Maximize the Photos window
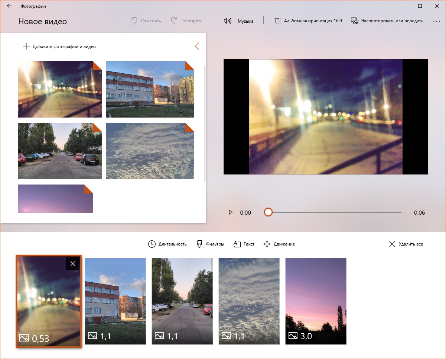This screenshot has height=359, width=446. [420, 6]
